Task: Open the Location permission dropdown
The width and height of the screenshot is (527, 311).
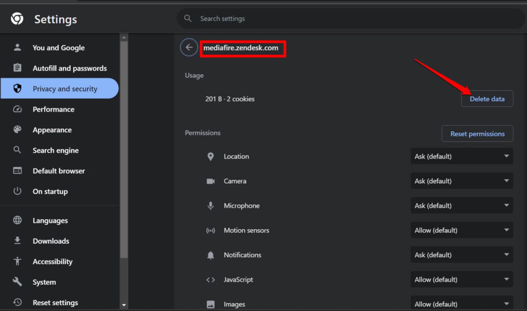Action: pyautogui.click(x=462, y=156)
